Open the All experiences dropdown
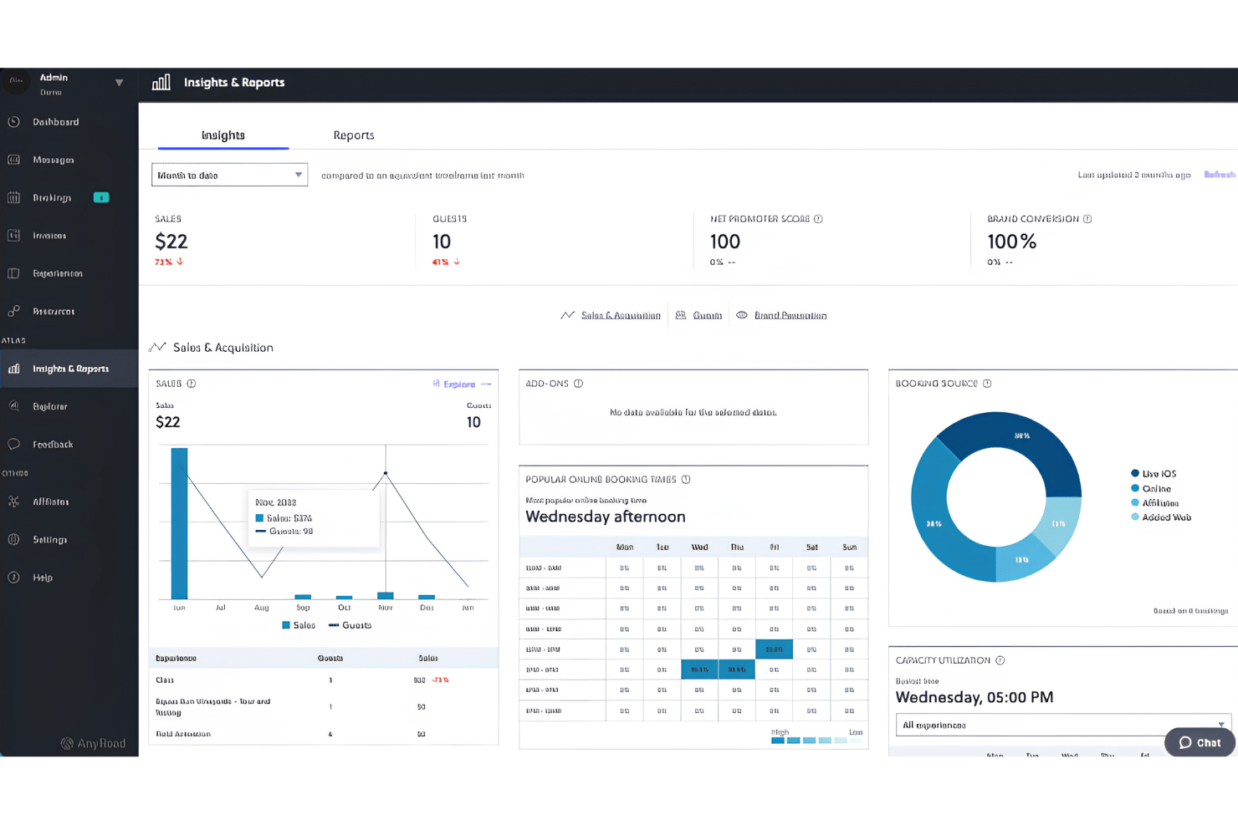Screen dimensions: 1238x825 click(x=1063, y=725)
